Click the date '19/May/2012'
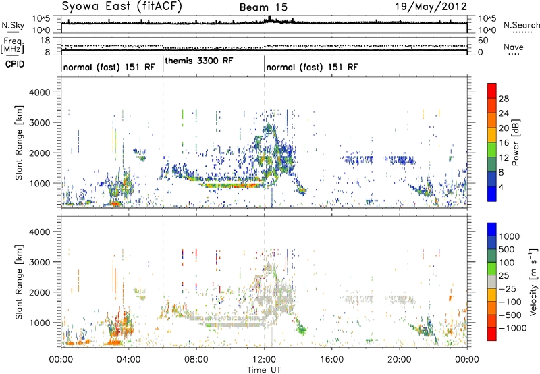This screenshot has height=374, width=540. [x=431, y=6]
